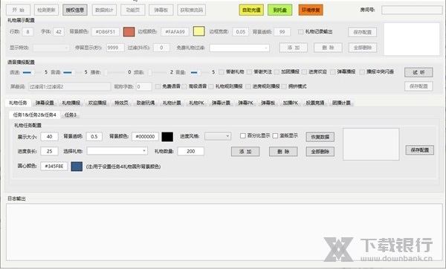Image resolution: width=446 pixels, height=270 pixels.
Task: Click the 行数 field showing 8
Action: pos(28,31)
